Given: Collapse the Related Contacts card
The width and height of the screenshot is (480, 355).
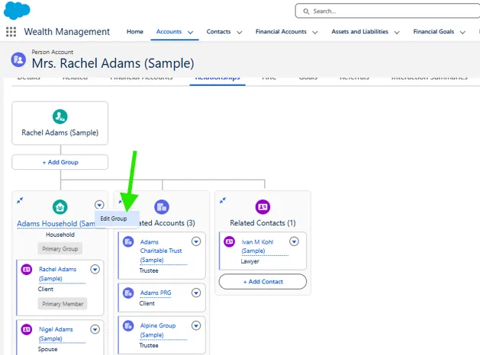Looking at the screenshot, I should point(223,200).
